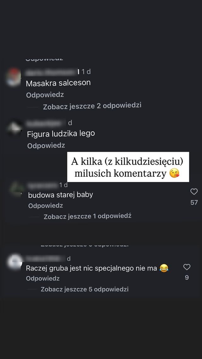Open the blurred username above "Figura ludzika lego"
Screen dimensions: 202x359
[45, 123]
